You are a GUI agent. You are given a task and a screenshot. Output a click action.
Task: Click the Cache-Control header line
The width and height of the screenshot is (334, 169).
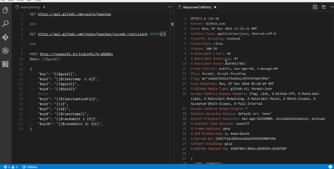[234, 69]
